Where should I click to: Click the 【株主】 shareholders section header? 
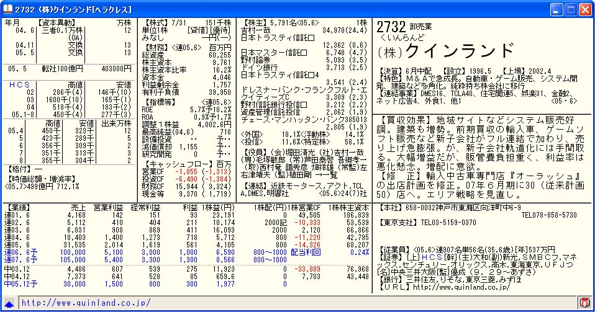pyautogui.click(x=255, y=22)
